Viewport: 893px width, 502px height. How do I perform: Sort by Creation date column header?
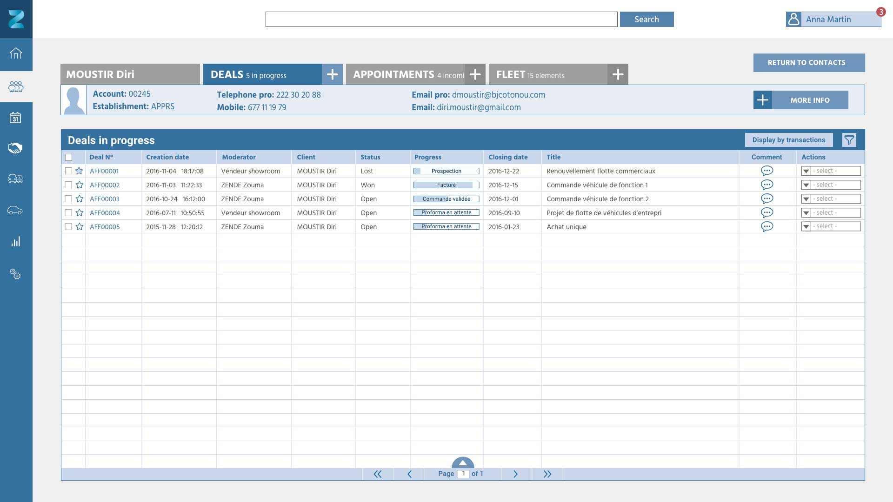[x=167, y=157]
